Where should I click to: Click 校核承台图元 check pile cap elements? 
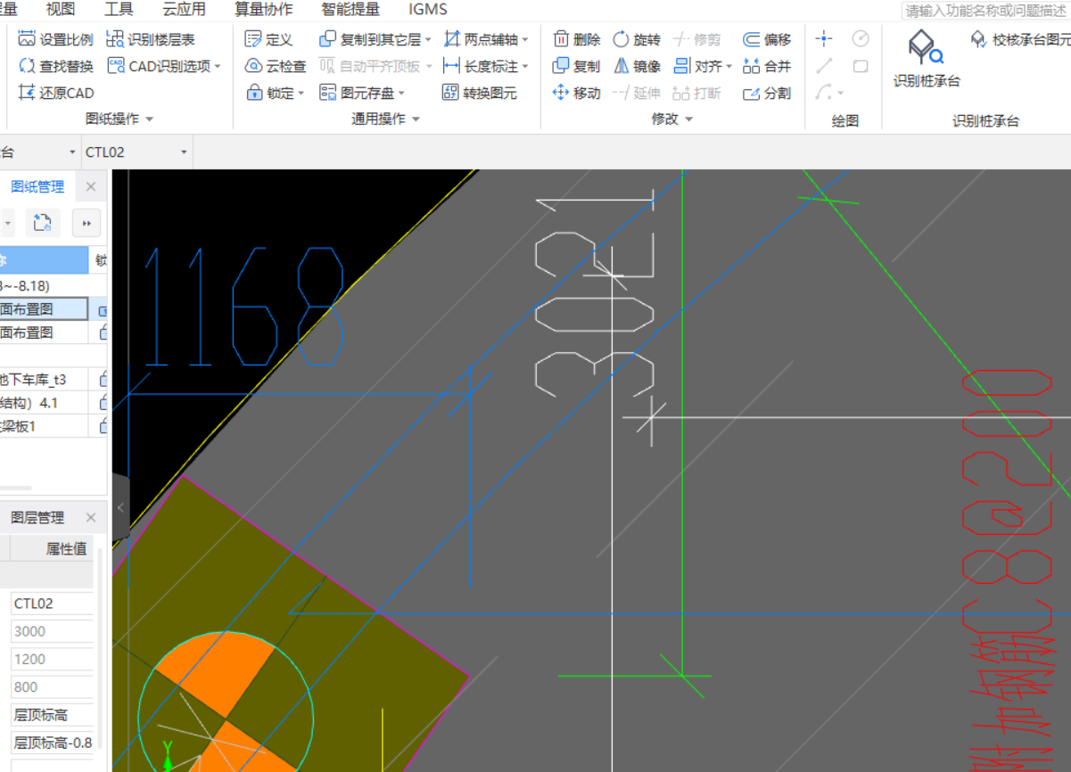point(1020,40)
